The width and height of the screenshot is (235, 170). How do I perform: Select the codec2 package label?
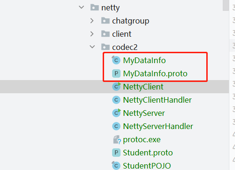pyautogui.click(x=125, y=47)
